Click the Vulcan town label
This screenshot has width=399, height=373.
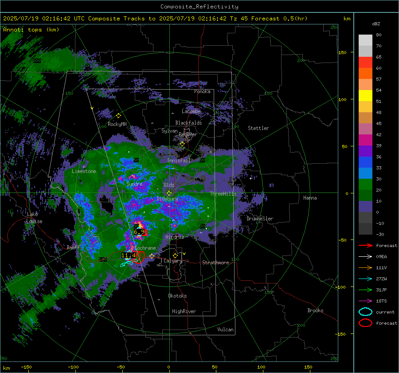[226, 330]
